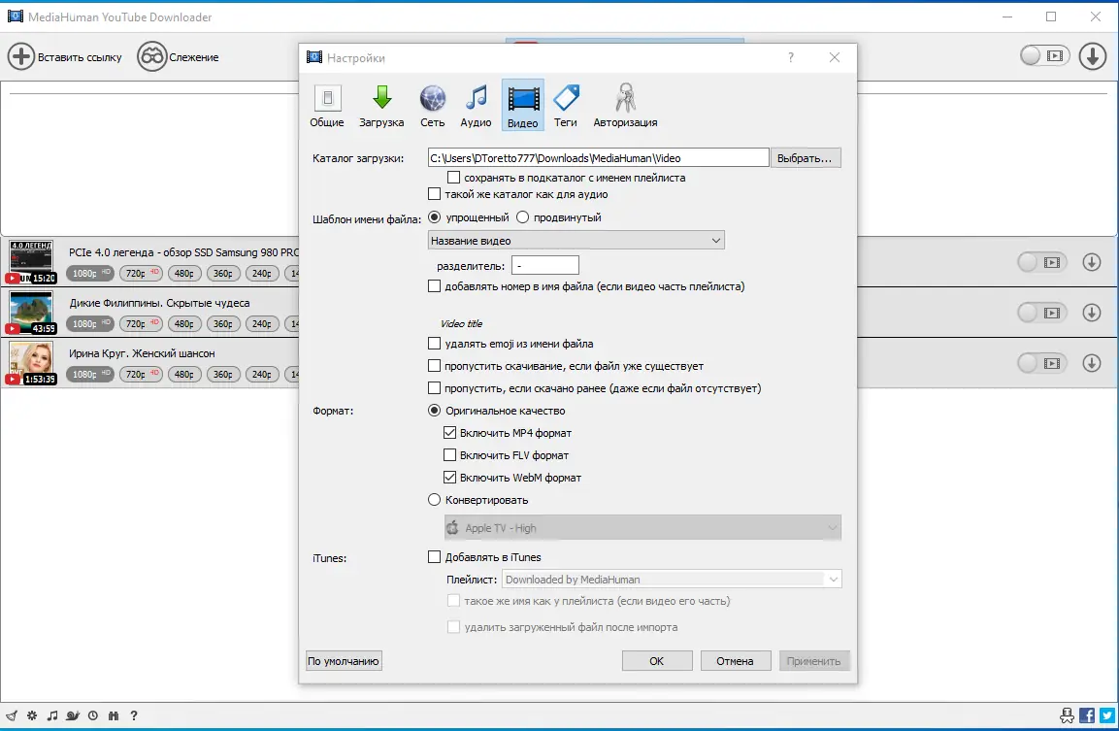This screenshot has height=731, width=1119.
Task: Open the Загрузка settings tab
Action: [x=381, y=105]
